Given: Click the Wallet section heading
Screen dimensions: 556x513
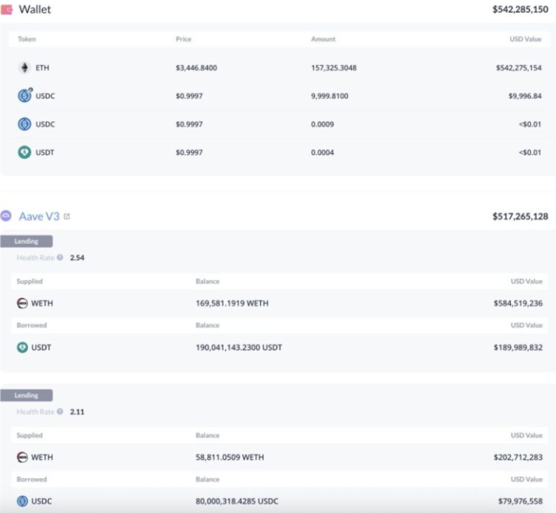Looking at the screenshot, I should [x=35, y=9].
